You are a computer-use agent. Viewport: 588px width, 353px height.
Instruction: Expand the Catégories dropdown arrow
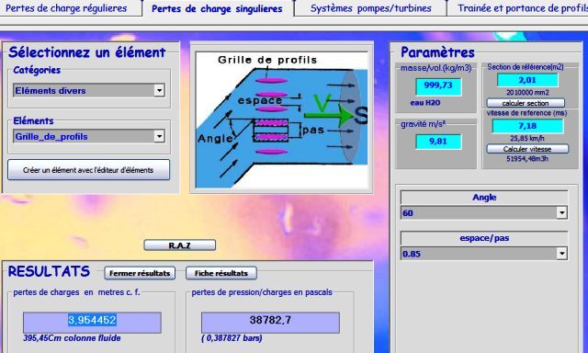(159, 90)
